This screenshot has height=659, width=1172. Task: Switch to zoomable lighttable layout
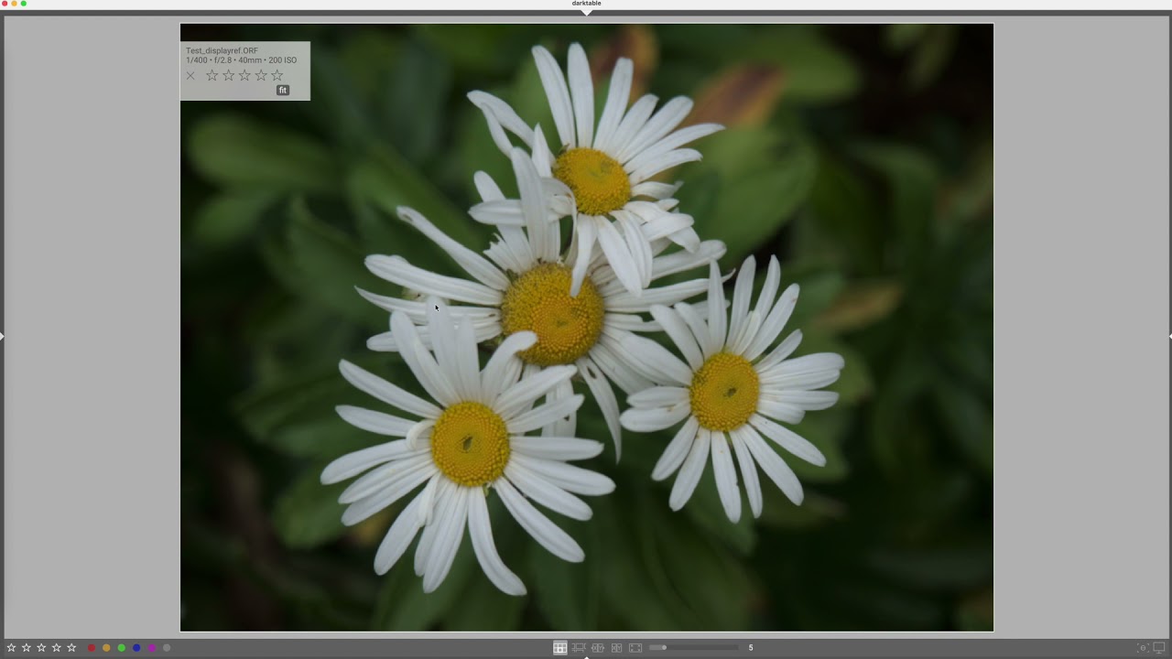coord(579,648)
